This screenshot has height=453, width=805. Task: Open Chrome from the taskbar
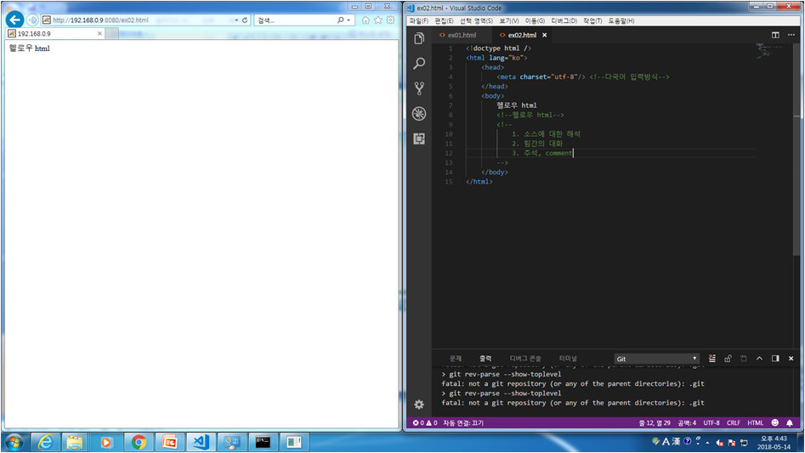[138, 442]
